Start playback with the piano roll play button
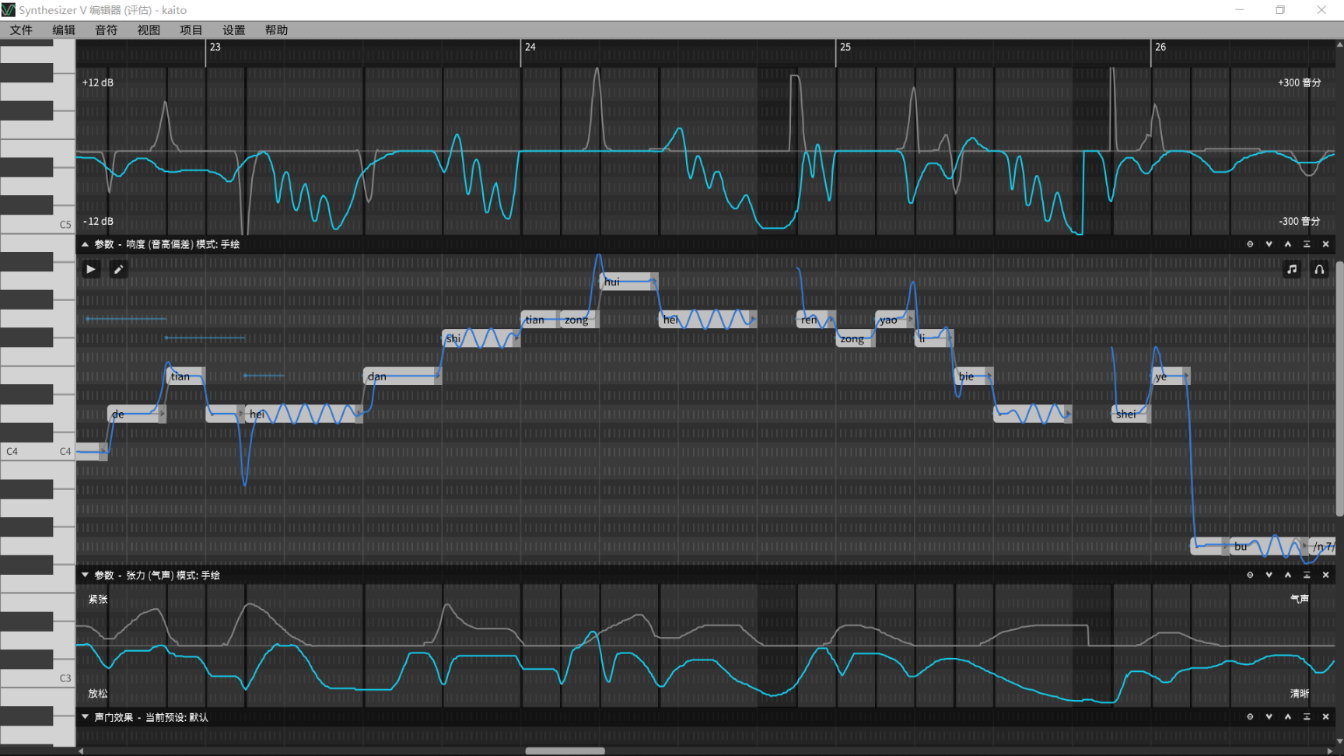 [91, 269]
